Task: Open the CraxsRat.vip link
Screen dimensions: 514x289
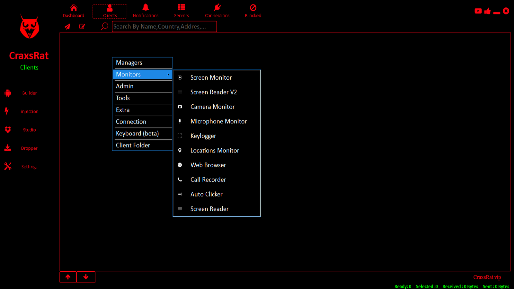Action: pos(487,277)
